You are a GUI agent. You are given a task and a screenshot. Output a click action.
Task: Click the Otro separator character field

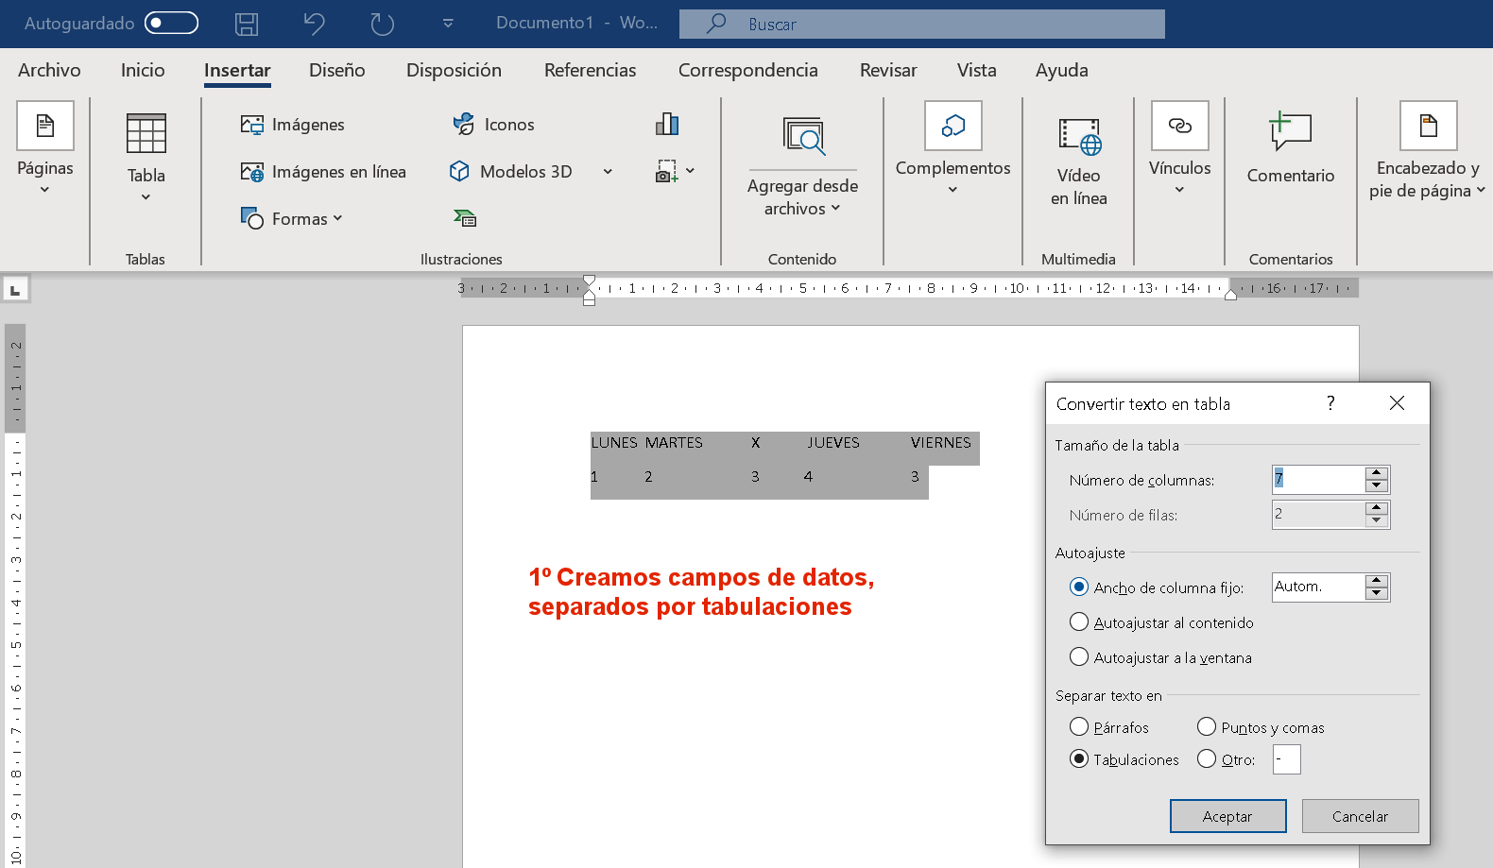pyautogui.click(x=1287, y=759)
